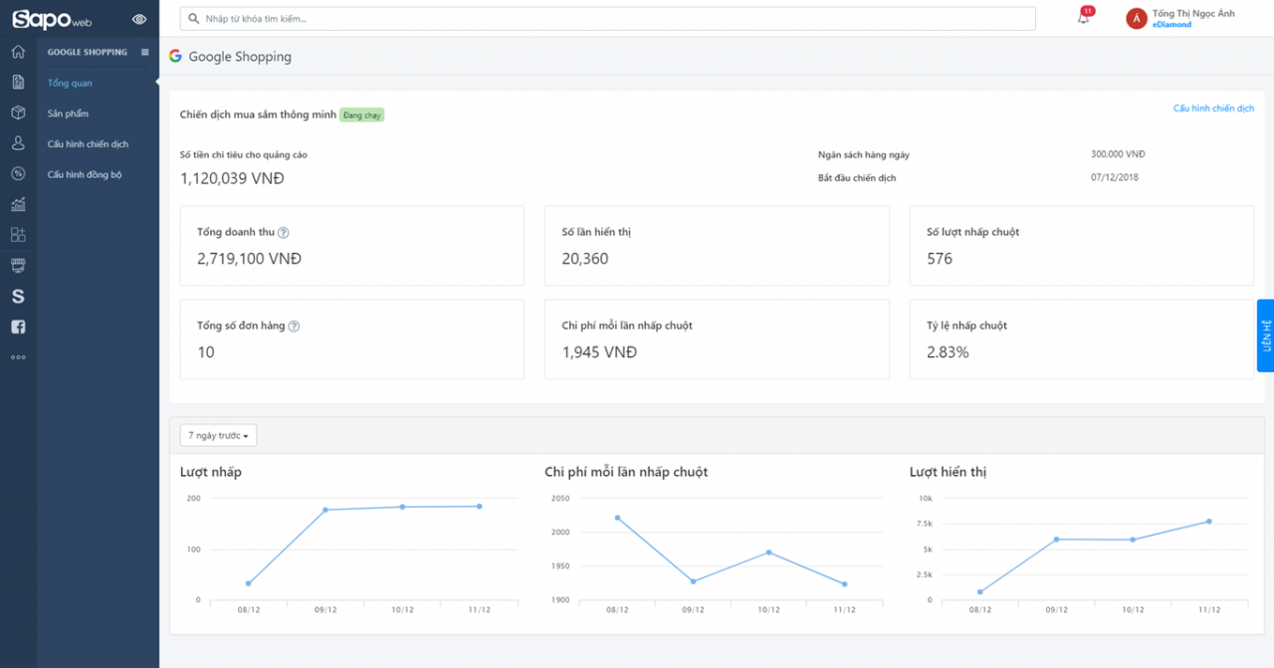Image resolution: width=1274 pixels, height=668 pixels.
Task: Open the products box icon in sidebar
Action: tap(18, 112)
